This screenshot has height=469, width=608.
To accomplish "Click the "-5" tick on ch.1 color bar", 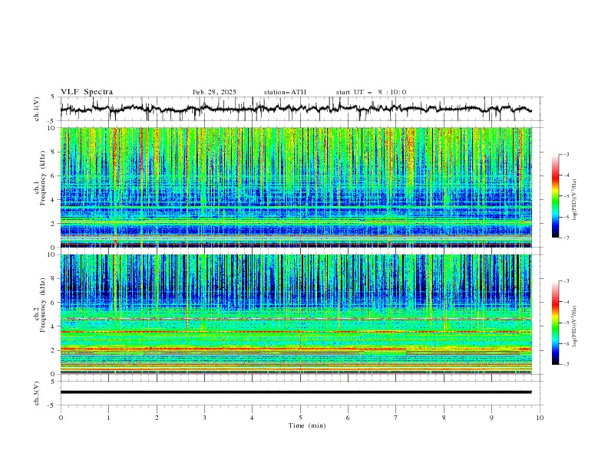I will 567,196.
